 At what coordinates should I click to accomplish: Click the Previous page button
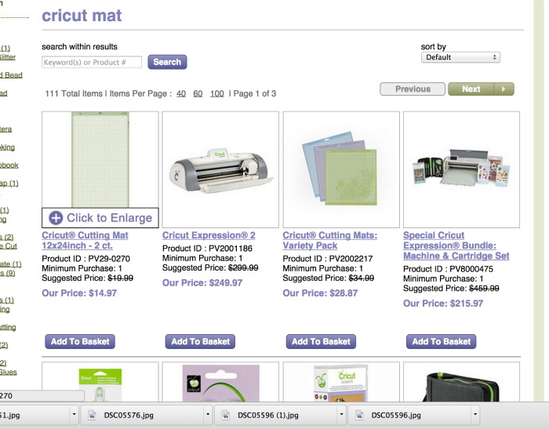coord(413,89)
